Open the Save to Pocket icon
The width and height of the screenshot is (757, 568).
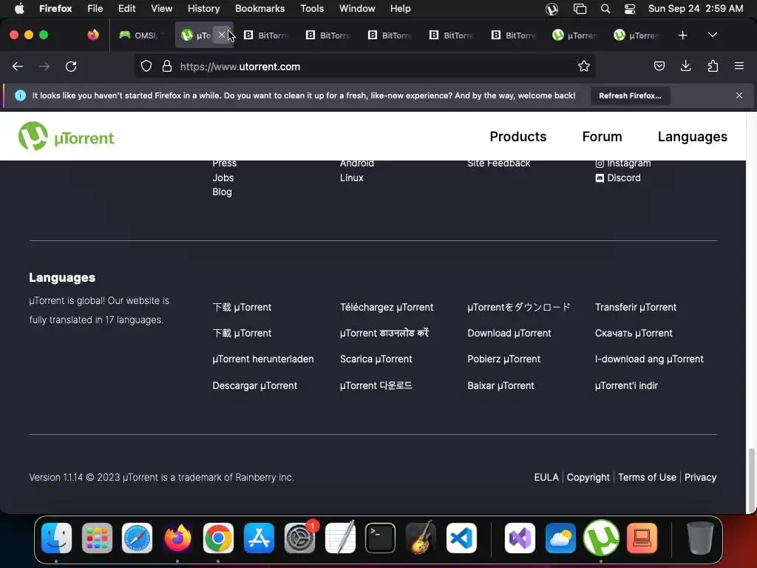tap(659, 66)
